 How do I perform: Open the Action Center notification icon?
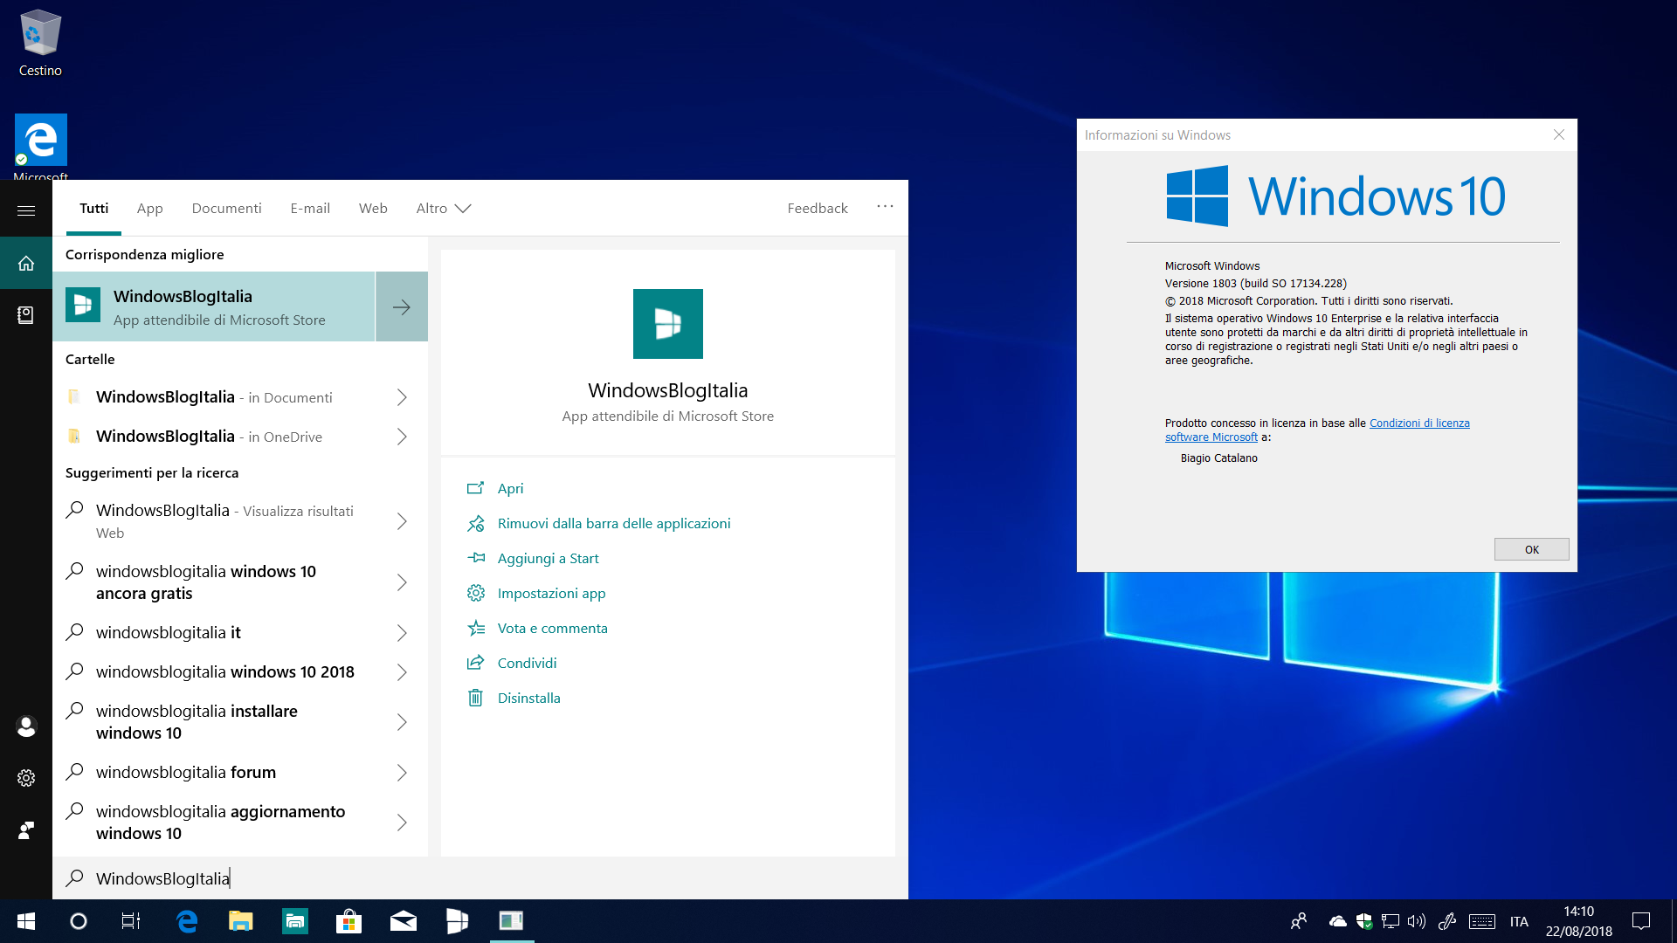point(1641,921)
